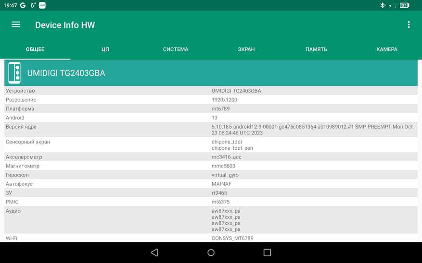This screenshot has width=422, height=263.
Task: Tap the CONSYS_MT6789 value
Action: tap(232, 238)
